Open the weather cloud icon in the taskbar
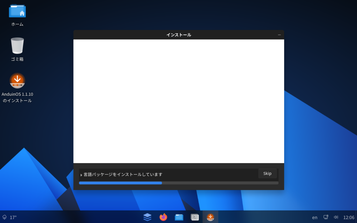The height and width of the screenshot is (223, 357). 5,217
